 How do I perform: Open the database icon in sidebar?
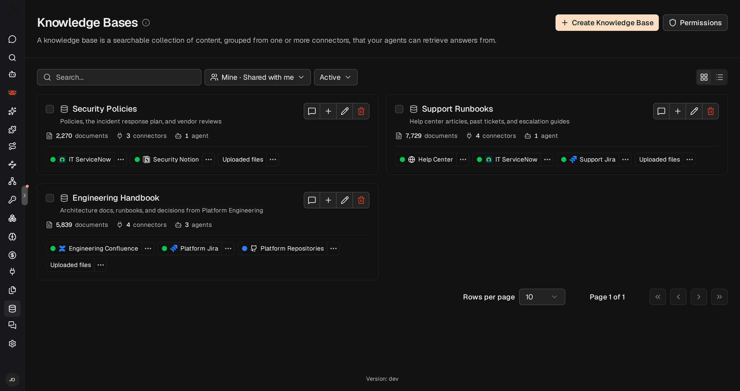12,308
